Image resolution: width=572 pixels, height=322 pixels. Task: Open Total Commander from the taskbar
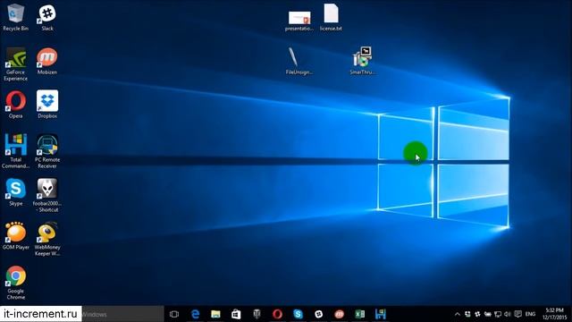click(x=380, y=314)
